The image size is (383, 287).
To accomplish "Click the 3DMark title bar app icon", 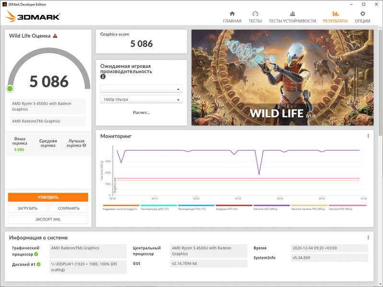I will tap(4, 4).
